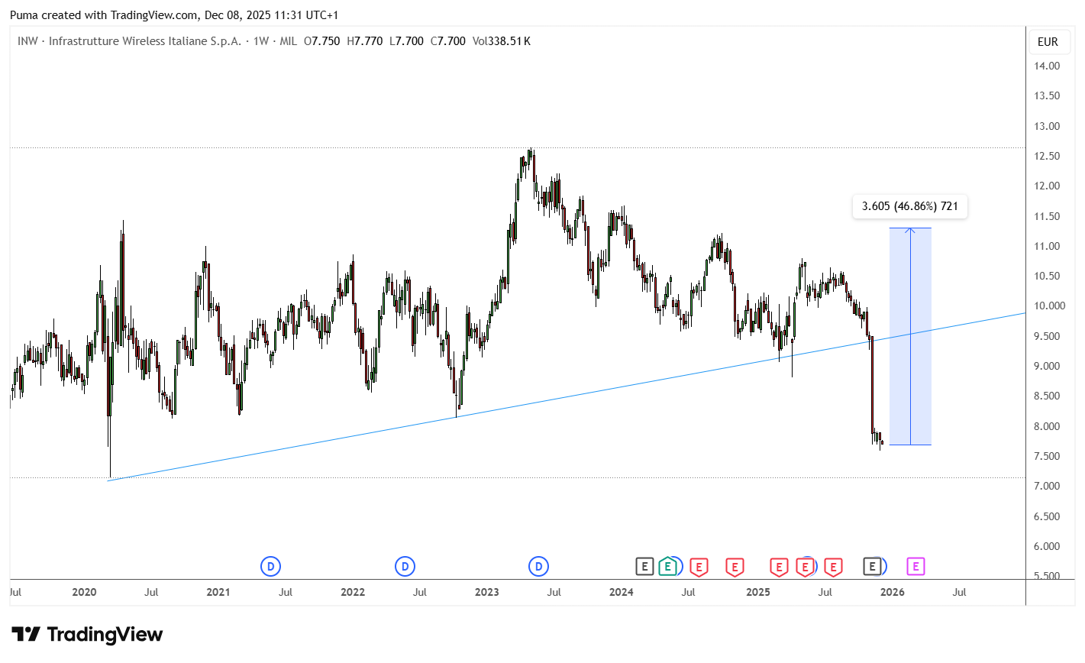
Task: Click the blue price range measurement box
Action: tap(910, 336)
